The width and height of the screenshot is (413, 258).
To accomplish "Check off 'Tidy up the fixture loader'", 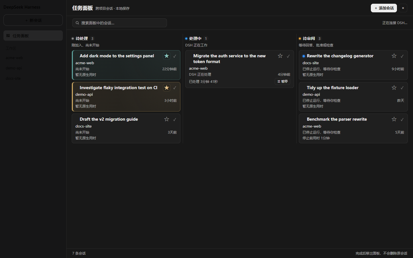I will 402,88.
